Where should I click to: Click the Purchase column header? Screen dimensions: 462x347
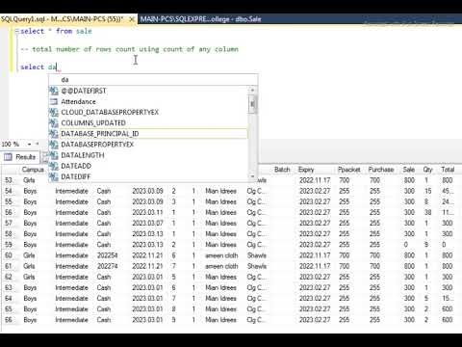tap(381, 170)
